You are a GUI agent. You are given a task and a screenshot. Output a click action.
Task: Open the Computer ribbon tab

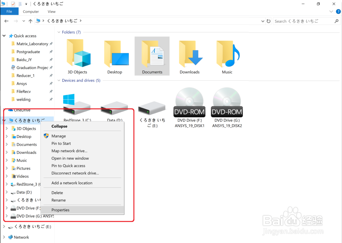point(31,11)
